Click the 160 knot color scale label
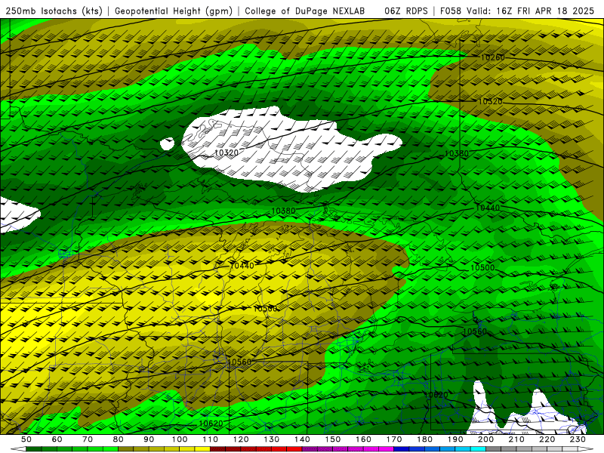Screen dimensions: 604x453 (x=364, y=439)
